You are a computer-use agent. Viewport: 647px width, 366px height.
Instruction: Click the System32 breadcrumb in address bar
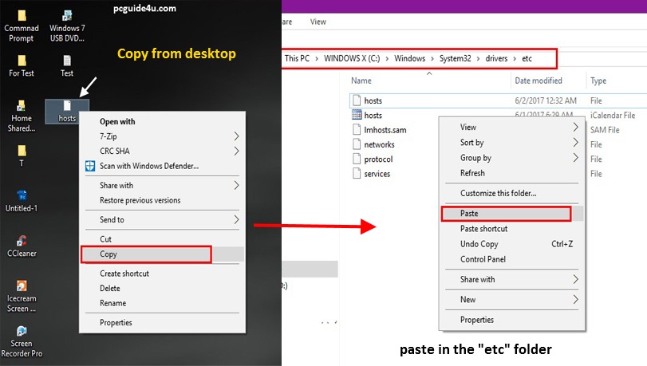[x=454, y=59]
